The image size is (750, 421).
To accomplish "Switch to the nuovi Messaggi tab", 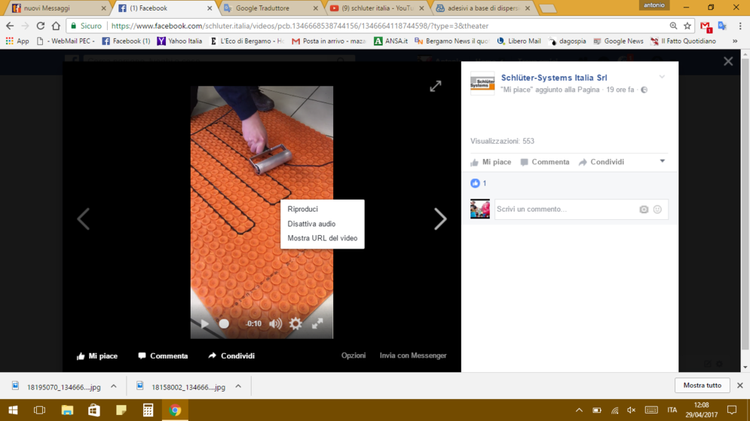I will (57, 8).
